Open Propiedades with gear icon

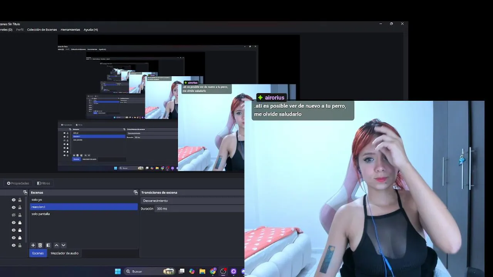(18, 183)
